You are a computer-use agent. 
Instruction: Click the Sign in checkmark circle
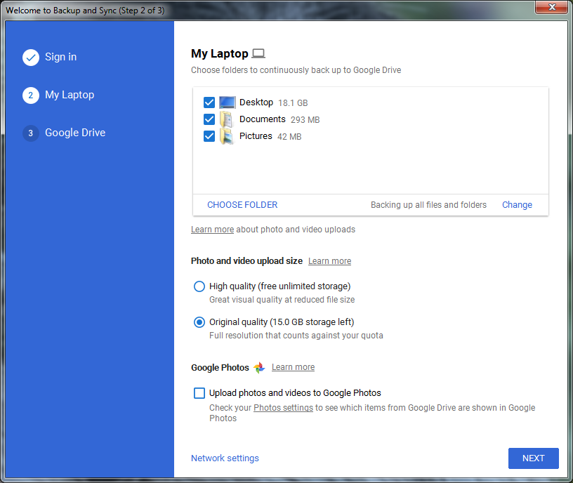click(30, 57)
